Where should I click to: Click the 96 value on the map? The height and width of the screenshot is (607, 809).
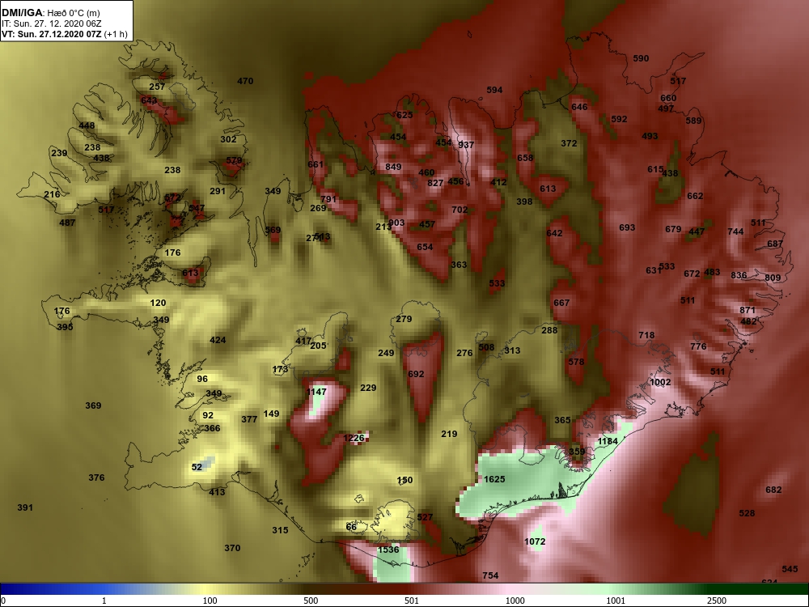[202, 379]
